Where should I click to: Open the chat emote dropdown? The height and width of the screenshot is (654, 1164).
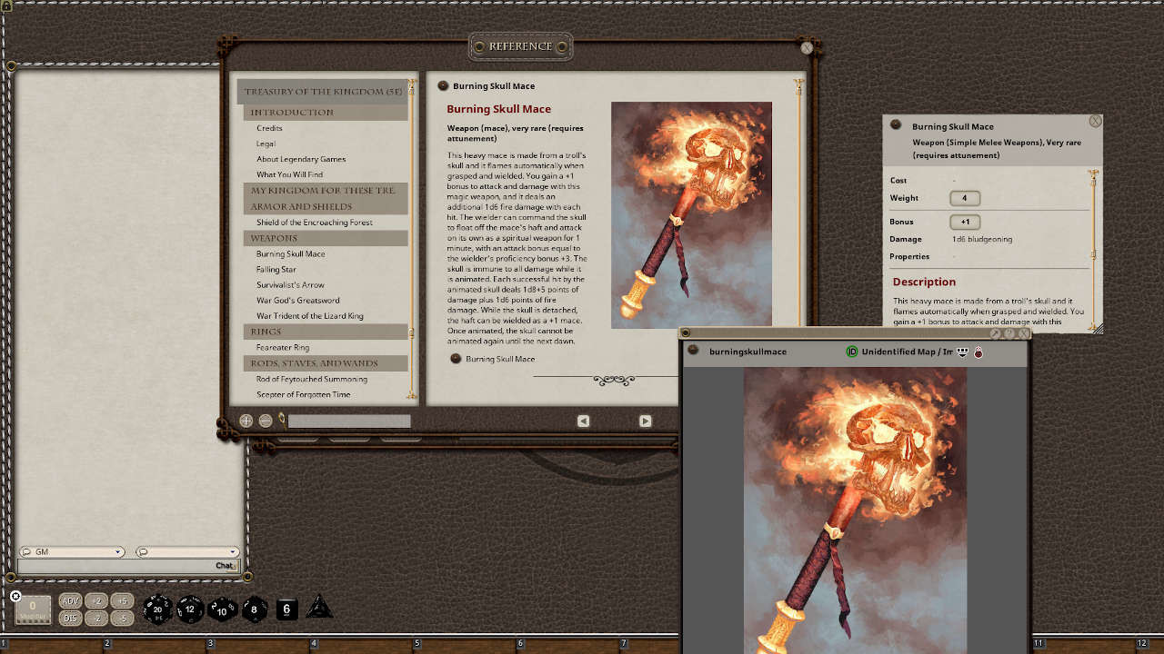(186, 551)
